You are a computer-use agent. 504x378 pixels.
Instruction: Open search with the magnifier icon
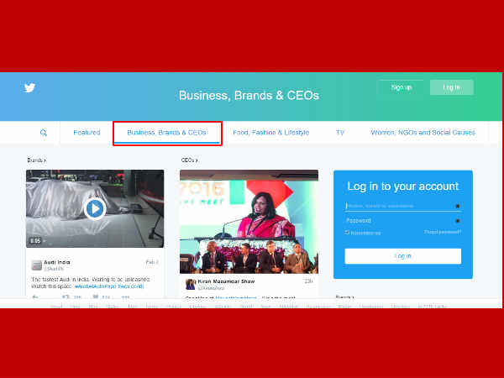click(44, 133)
